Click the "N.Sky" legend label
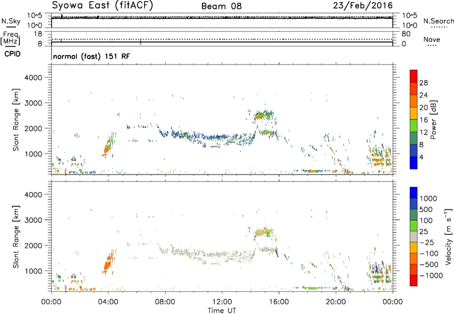The width and height of the screenshot is (454, 314). tap(11, 21)
